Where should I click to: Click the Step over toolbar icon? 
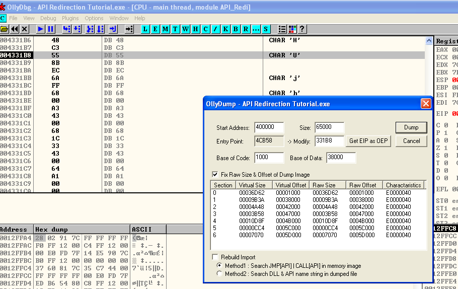[x=77, y=29]
